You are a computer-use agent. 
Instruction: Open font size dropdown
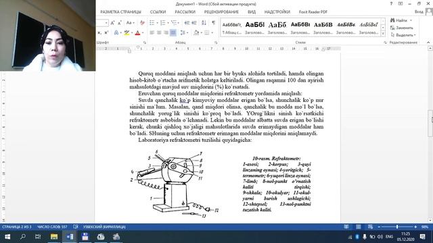pyautogui.click(x=106, y=23)
